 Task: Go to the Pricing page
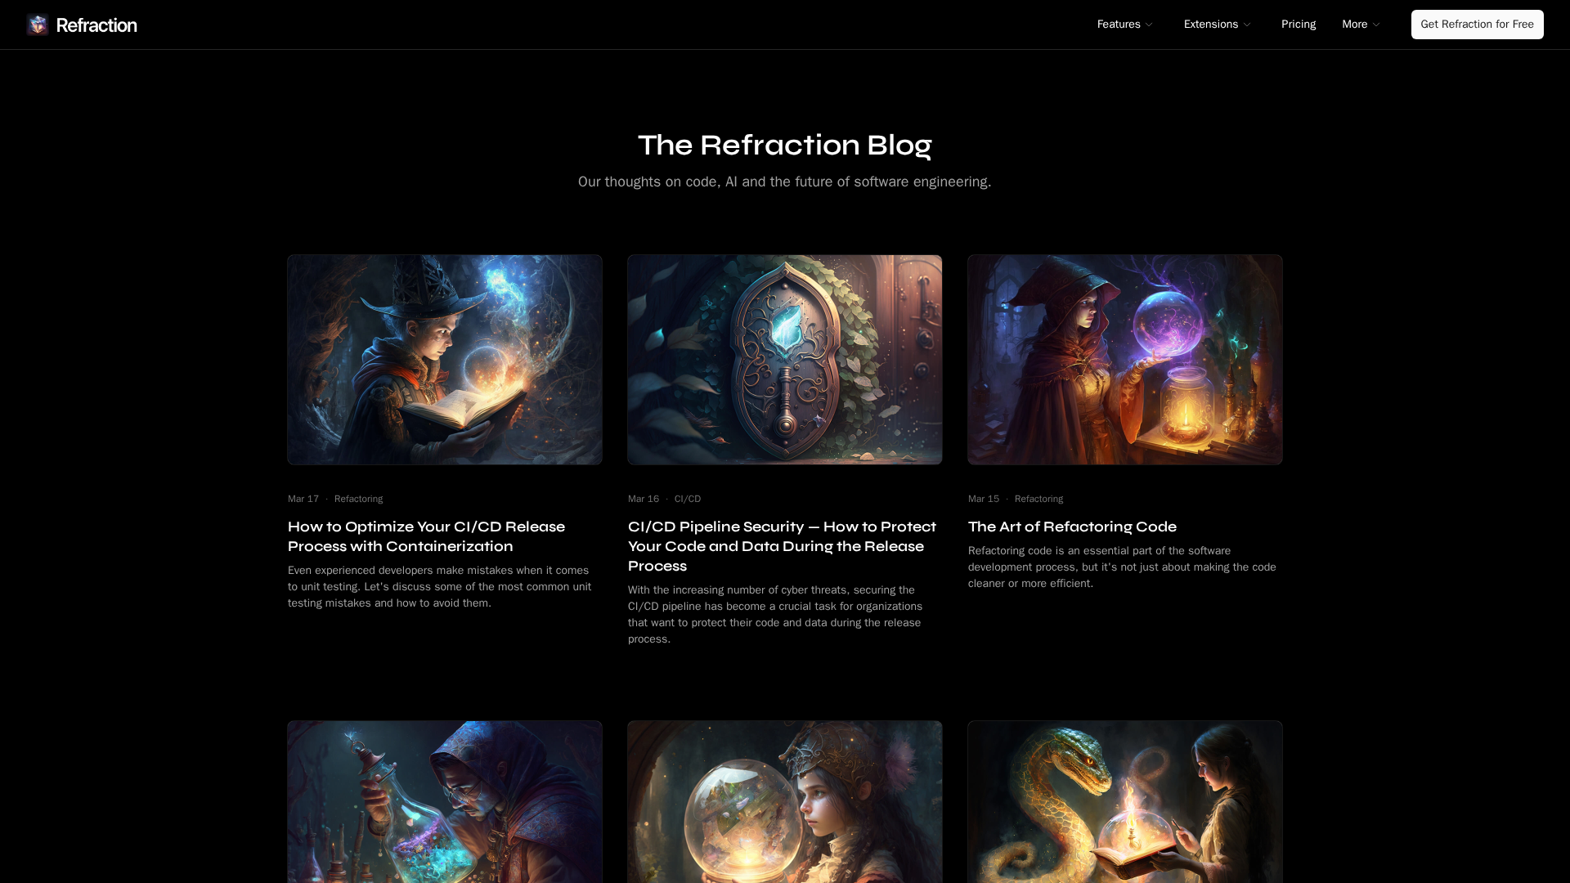click(1299, 25)
